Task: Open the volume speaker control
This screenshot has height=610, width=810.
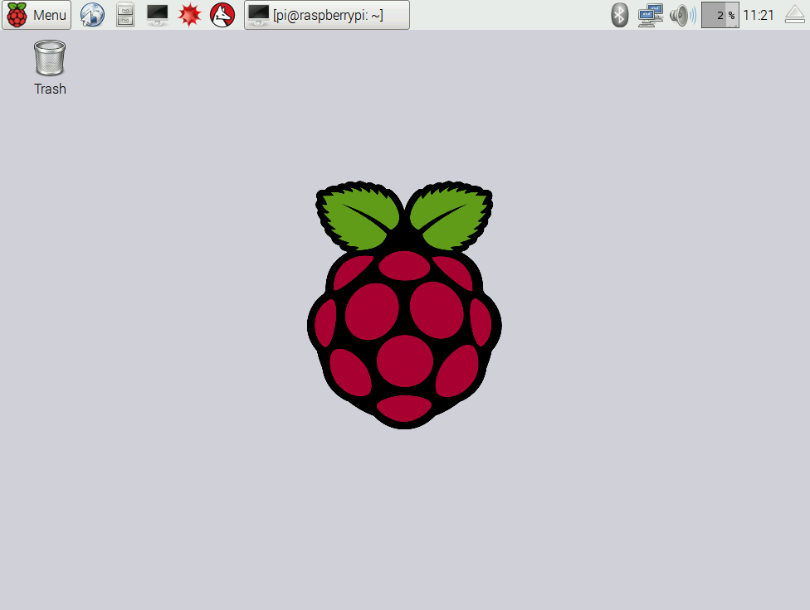Action: click(x=682, y=15)
